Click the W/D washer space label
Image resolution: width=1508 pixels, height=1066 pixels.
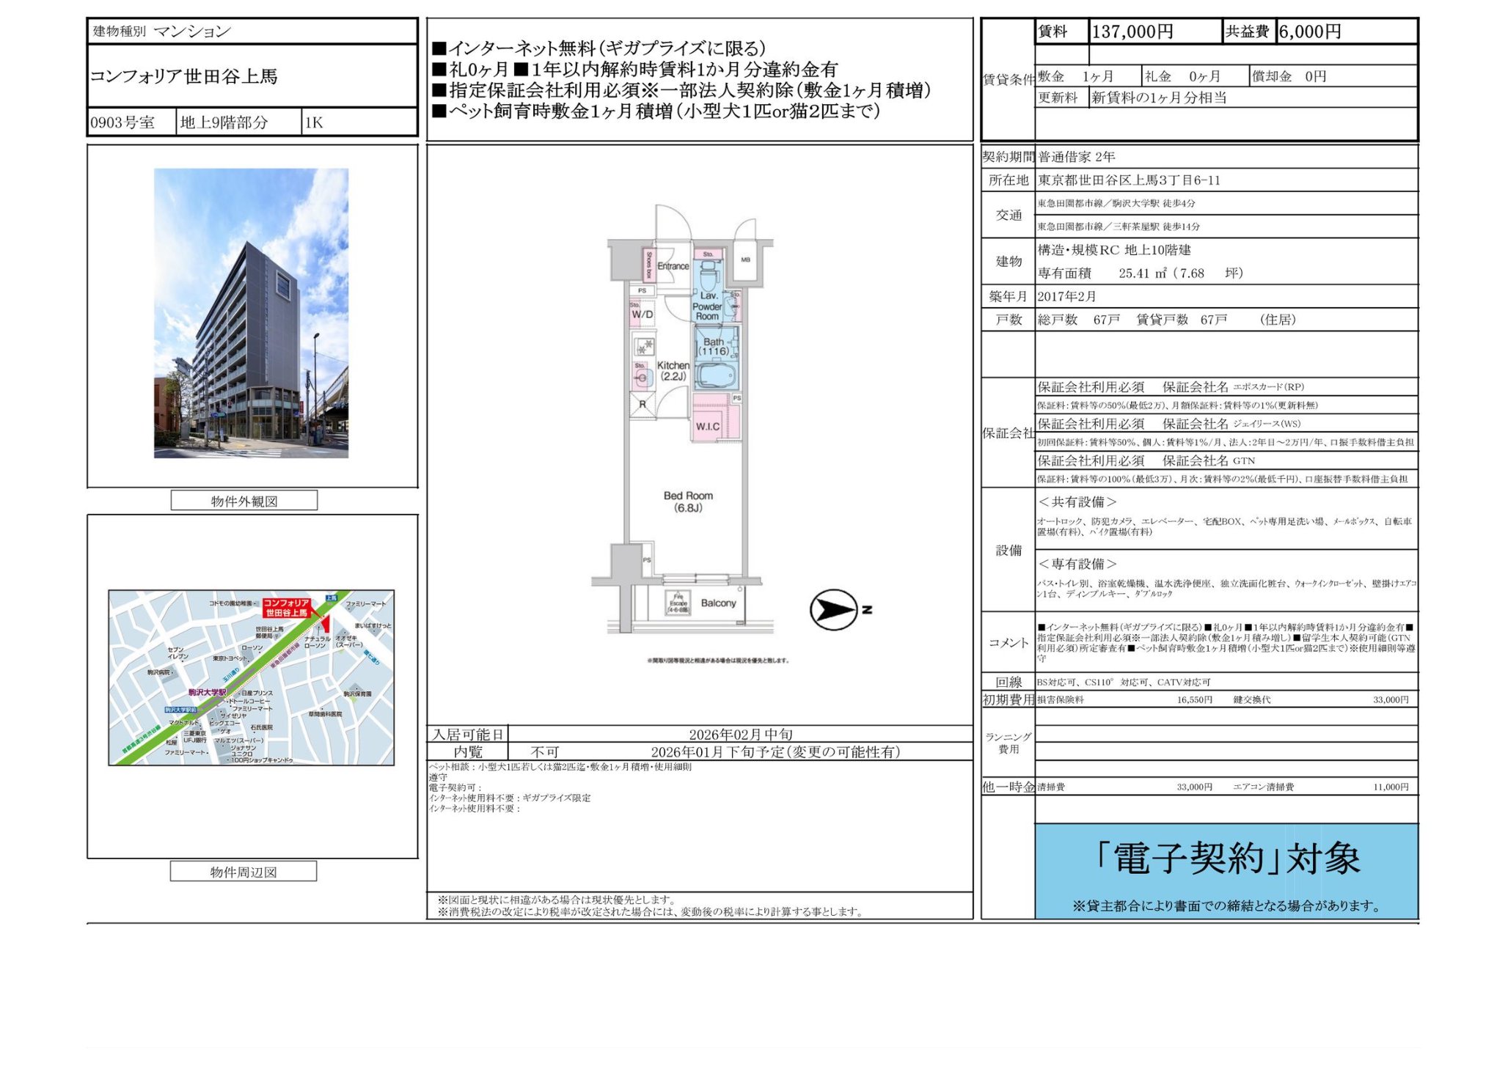pyautogui.click(x=643, y=315)
